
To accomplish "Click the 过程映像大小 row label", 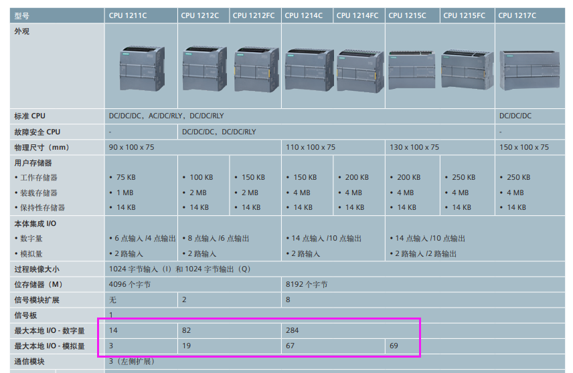I will coord(37,269).
